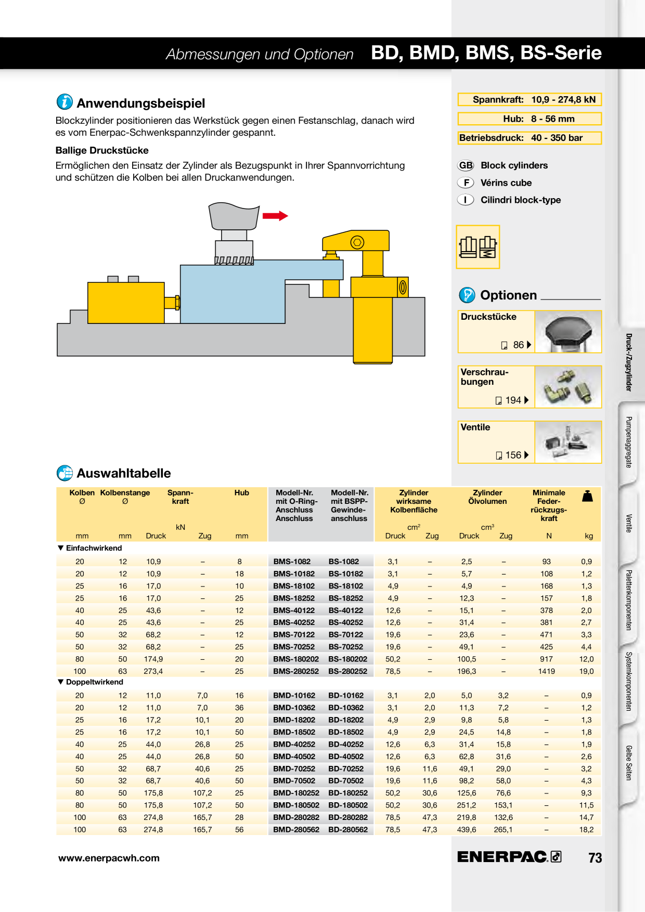Click the Verschraubungen fittings photo
645x912 pixels.
click(568, 387)
